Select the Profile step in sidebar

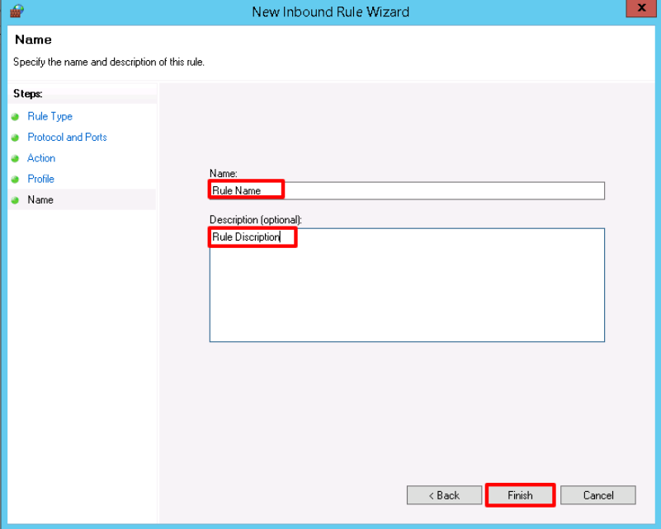pos(40,179)
